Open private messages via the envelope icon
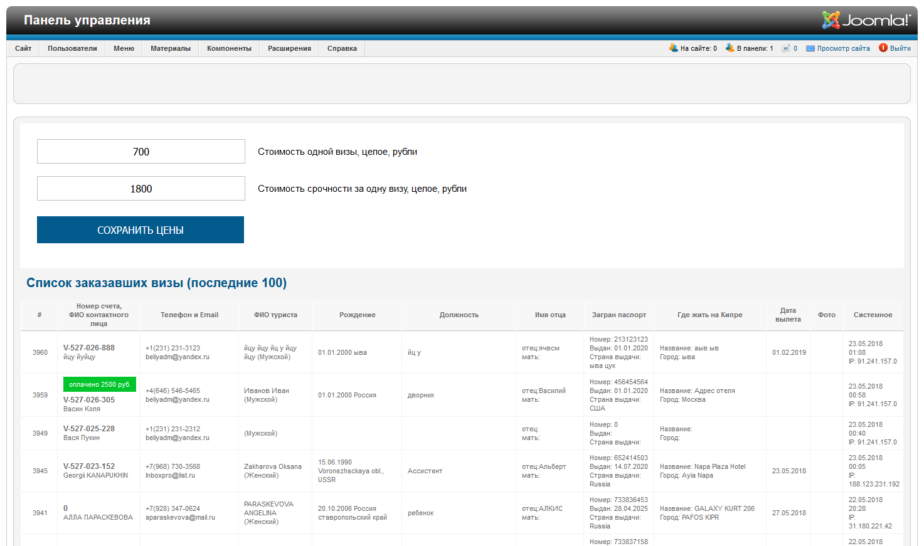This screenshot has width=924, height=546. coord(786,48)
